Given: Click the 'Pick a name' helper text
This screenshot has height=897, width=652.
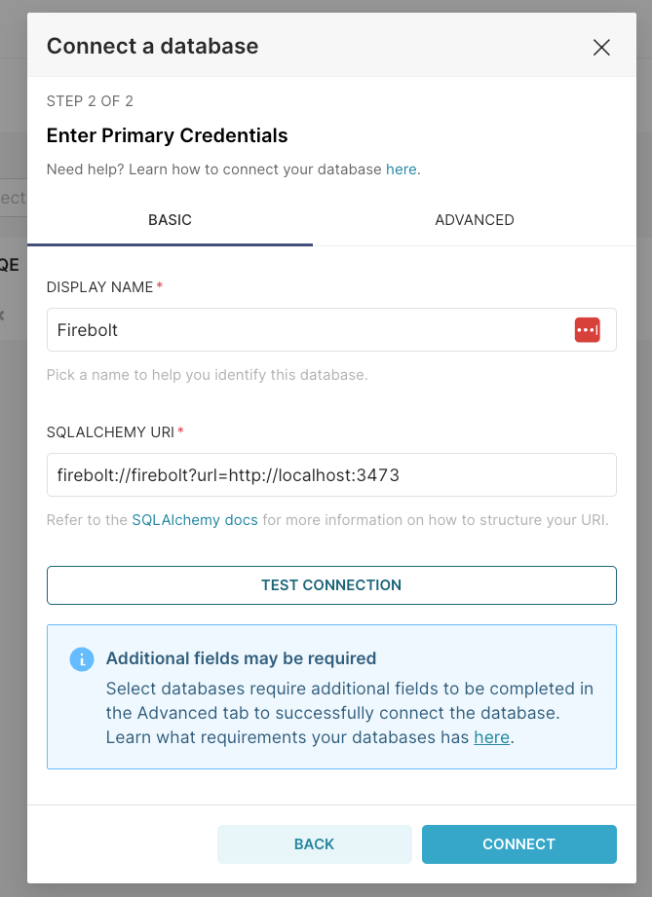Looking at the screenshot, I should pos(208,375).
